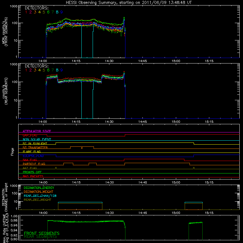Click 14:15 tick under front segments plot
This screenshot has width=243, height=243.
point(76,61)
